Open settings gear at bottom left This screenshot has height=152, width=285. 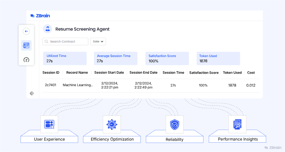click(32, 93)
